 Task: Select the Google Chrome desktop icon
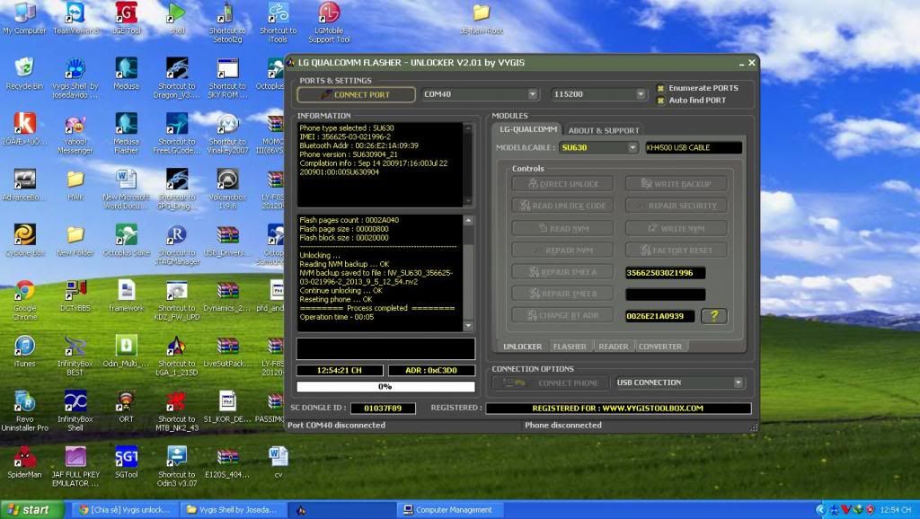click(24, 300)
